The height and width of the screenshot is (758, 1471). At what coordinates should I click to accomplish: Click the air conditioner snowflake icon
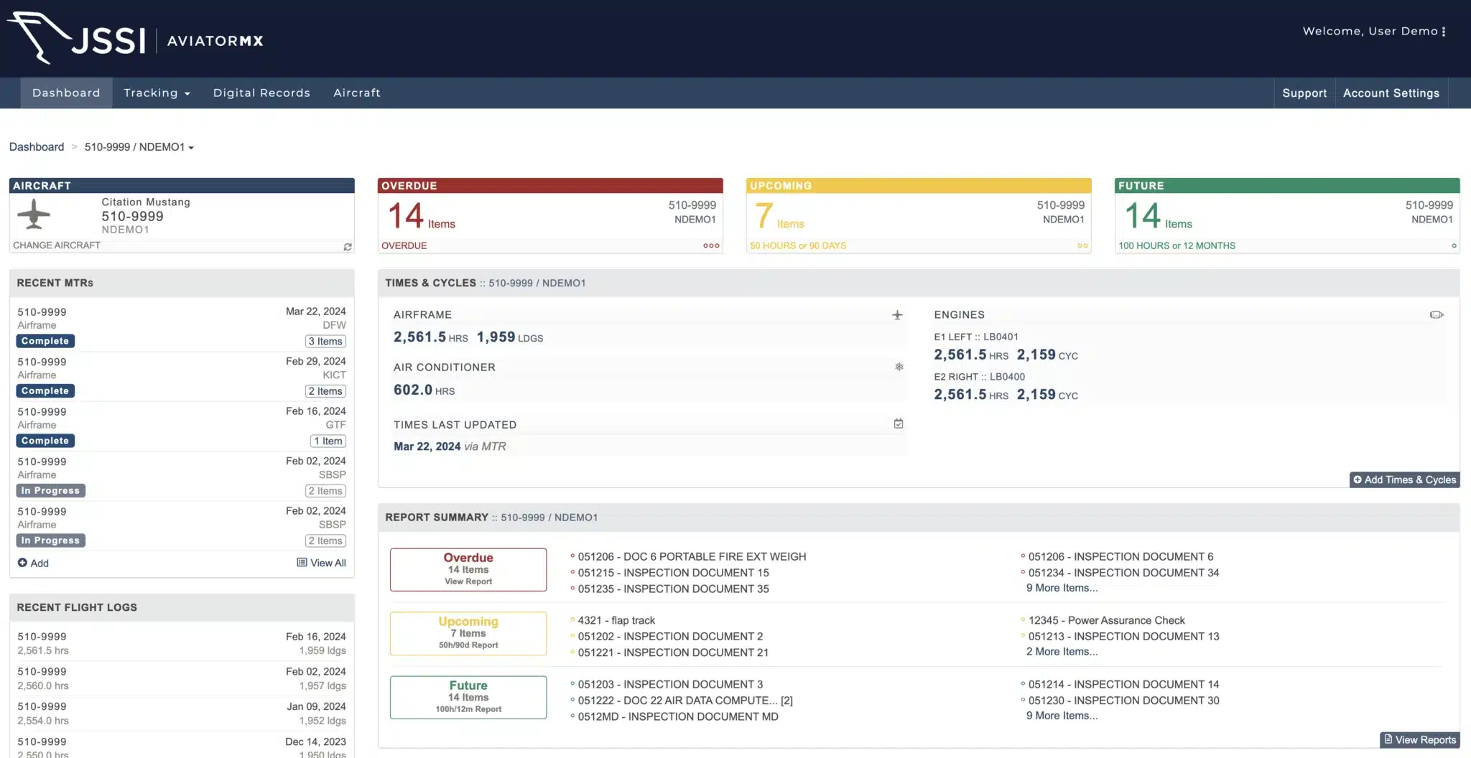899,367
